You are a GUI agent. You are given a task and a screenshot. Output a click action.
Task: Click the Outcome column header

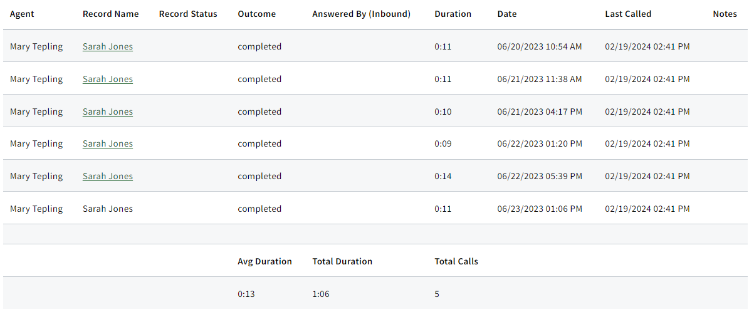click(x=256, y=14)
